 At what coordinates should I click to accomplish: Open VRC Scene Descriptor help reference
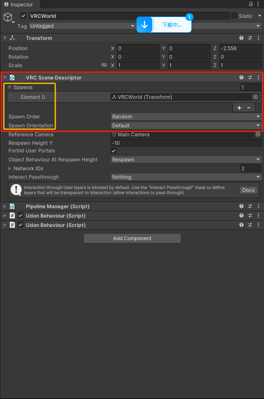tap(241, 77)
